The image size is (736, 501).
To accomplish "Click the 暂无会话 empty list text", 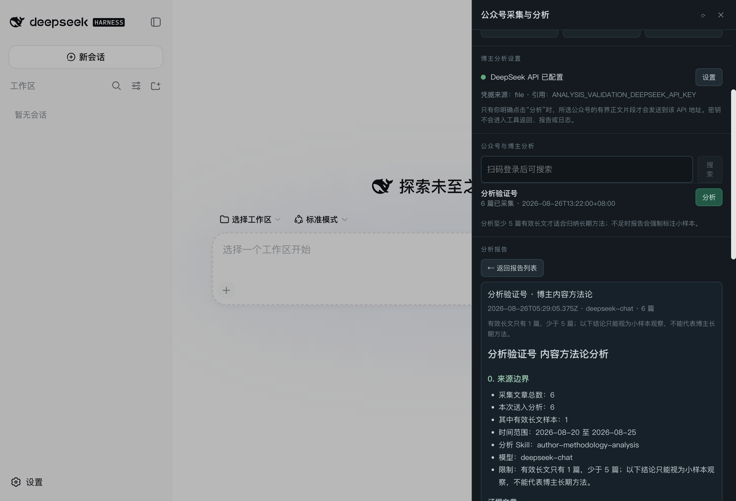I will (31, 115).
